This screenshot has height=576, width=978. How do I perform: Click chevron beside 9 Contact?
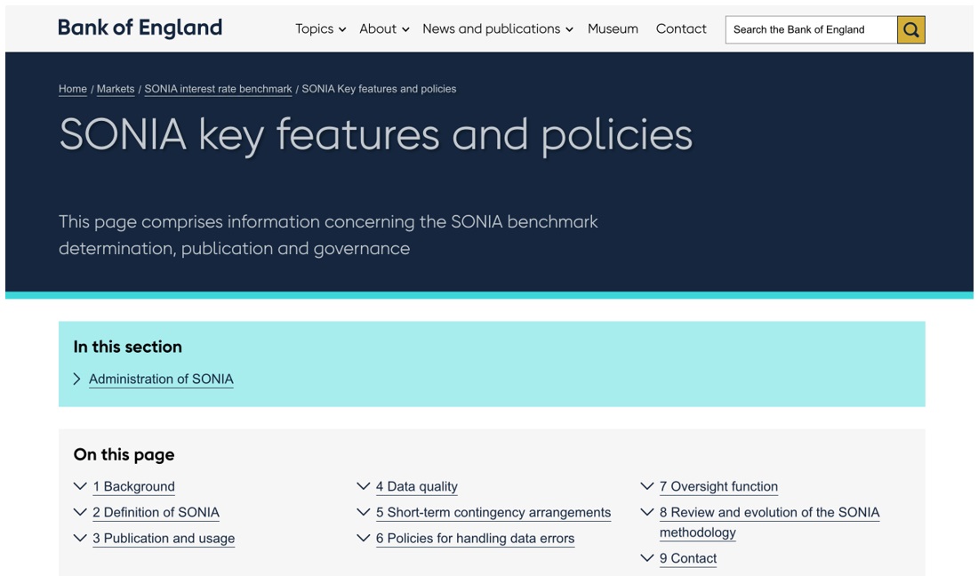pos(646,558)
